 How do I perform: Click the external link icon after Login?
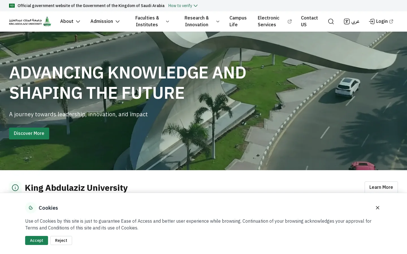click(x=391, y=21)
